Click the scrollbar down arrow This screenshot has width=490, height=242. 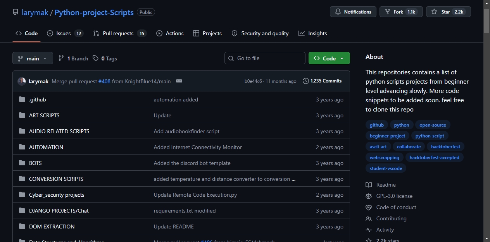487,239
